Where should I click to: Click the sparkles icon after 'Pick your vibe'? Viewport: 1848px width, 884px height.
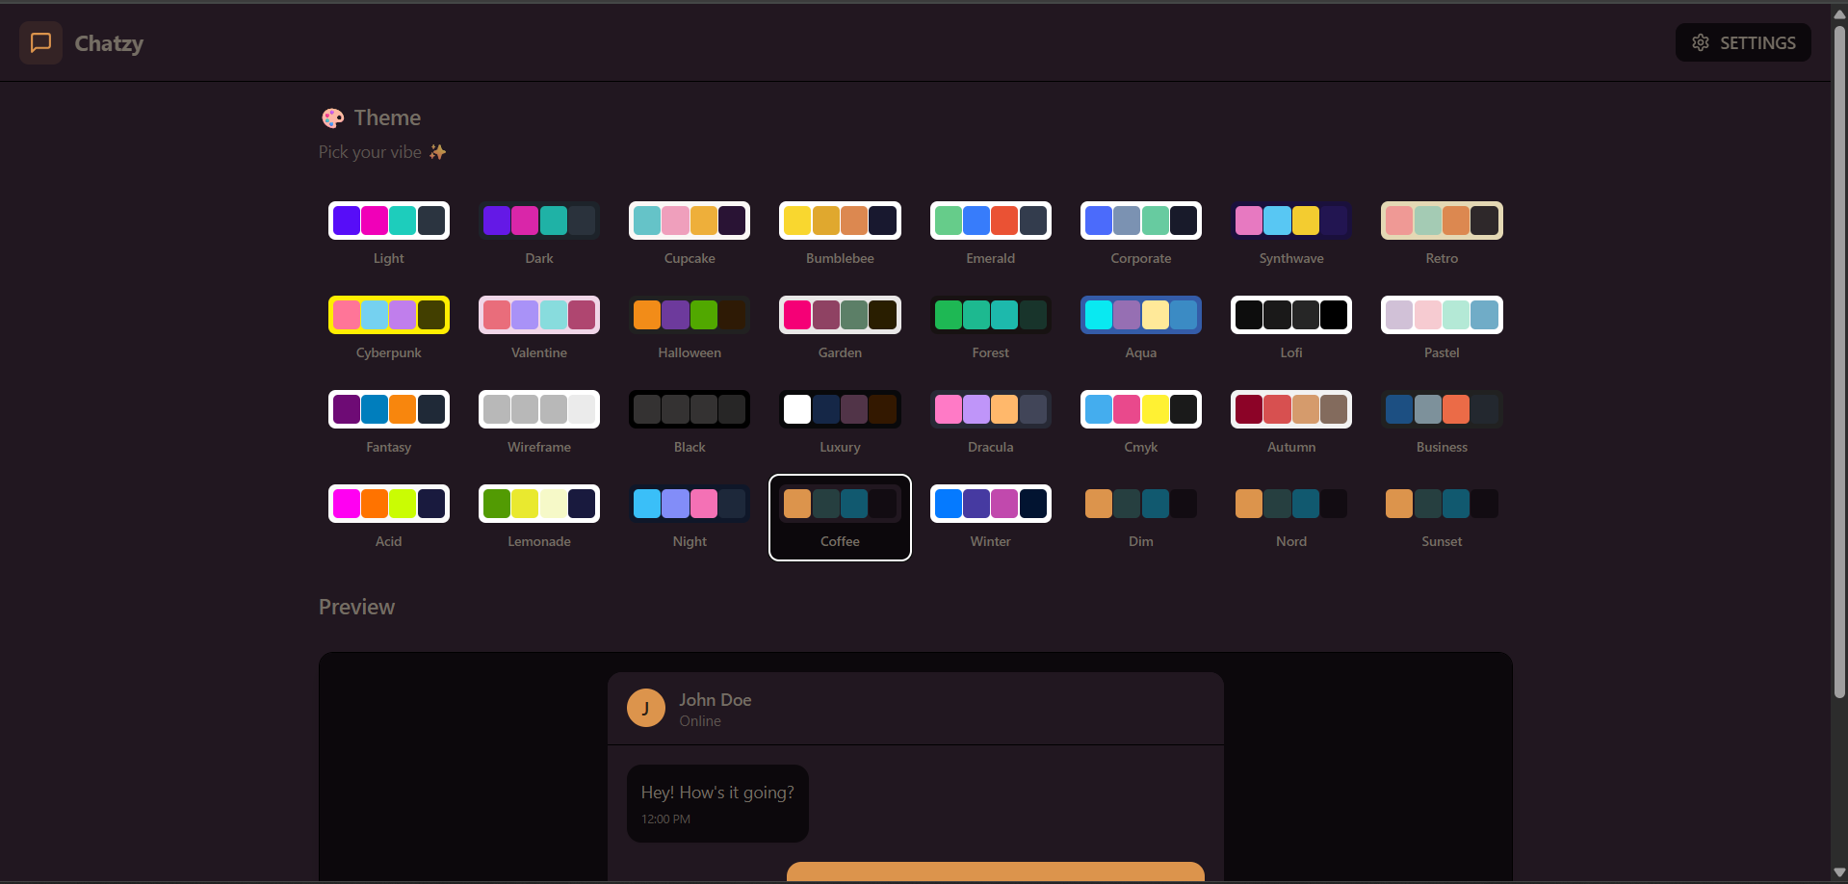pos(437,152)
